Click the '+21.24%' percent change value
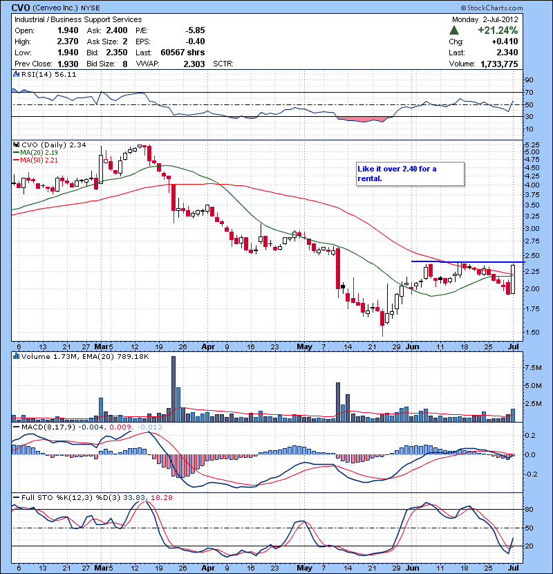Image resolution: width=553 pixels, height=574 pixels. pyautogui.click(x=498, y=30)
